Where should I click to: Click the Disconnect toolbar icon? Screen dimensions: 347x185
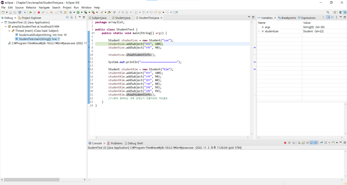[x=43, y=12]
